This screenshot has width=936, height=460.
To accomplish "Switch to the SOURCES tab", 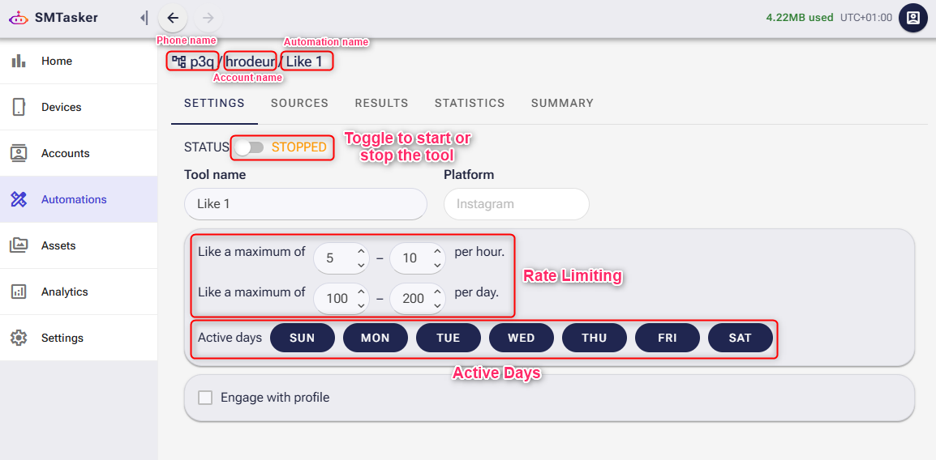I will [299, 103].
